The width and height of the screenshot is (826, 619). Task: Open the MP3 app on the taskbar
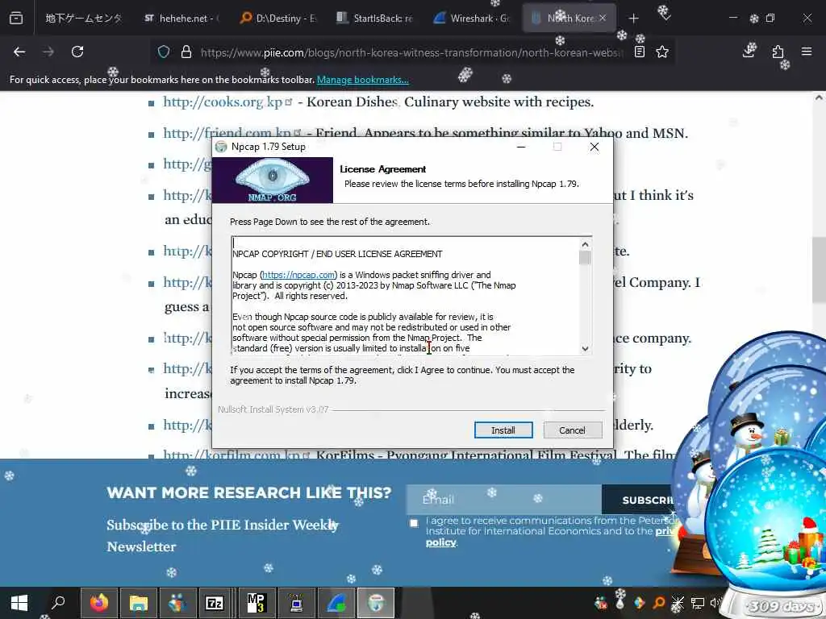click(256, 603)
